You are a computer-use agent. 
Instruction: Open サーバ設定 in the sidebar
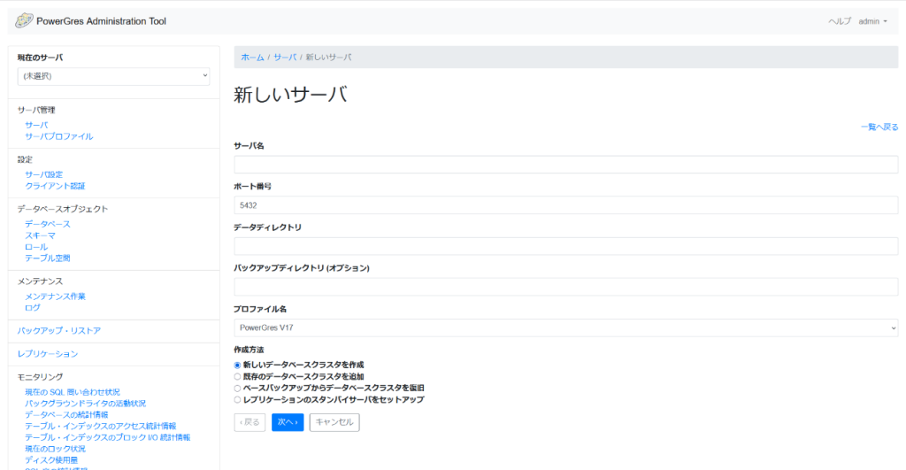44,174
